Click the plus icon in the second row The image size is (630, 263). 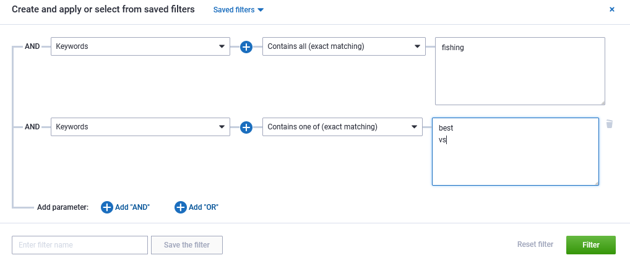(246, 127)
